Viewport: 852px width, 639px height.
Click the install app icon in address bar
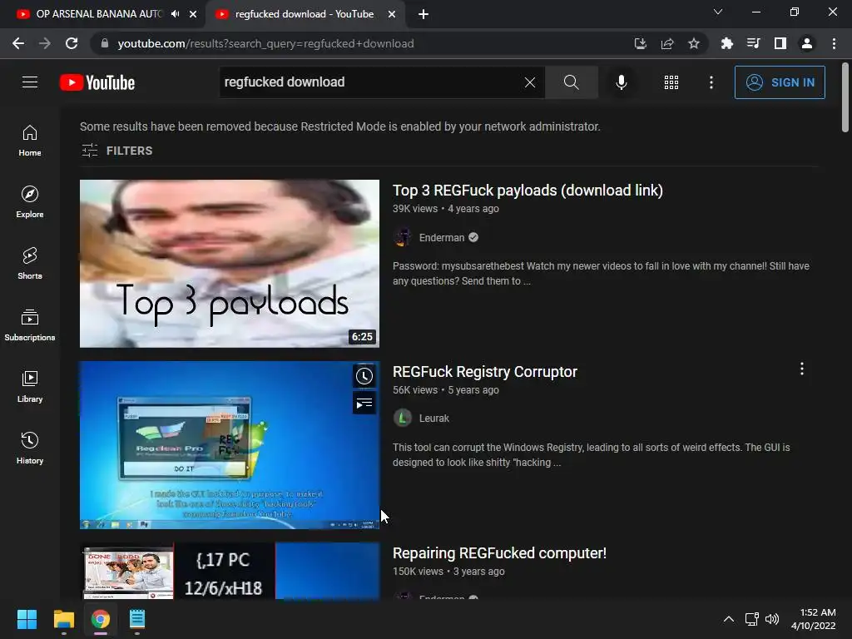tap(641, 43)
